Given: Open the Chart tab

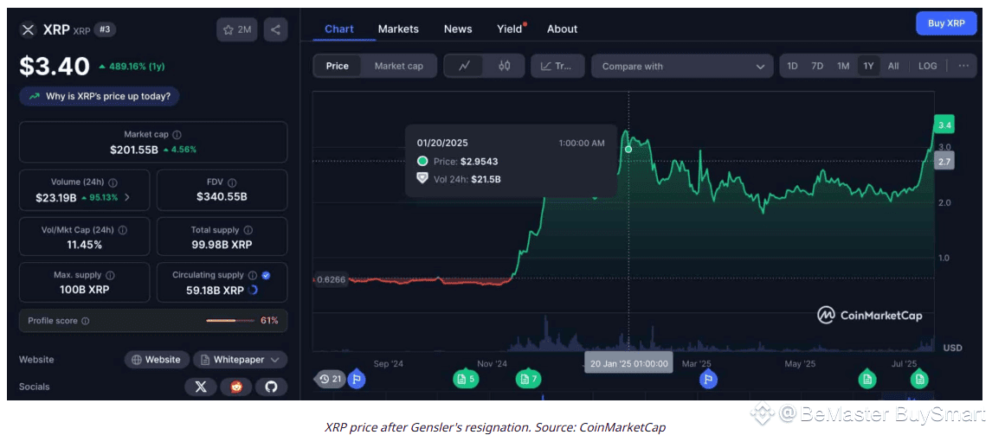Looking at the screenshot, I should 339,29.
